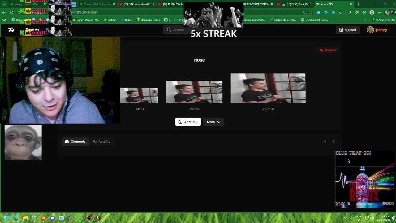Open WhatsApp from the taskbar

click(x=80, y=218)
